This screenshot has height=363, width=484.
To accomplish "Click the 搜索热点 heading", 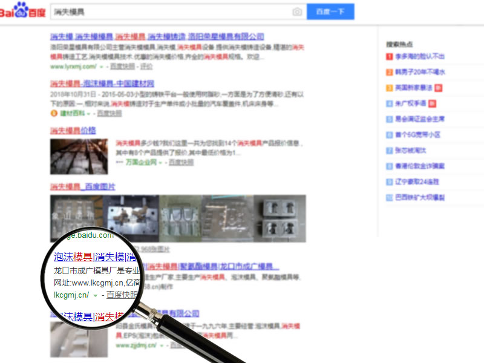I will (399, 44).
